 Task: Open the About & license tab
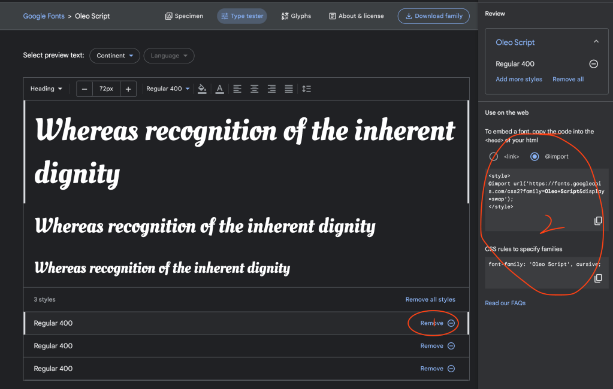pos(357,16)
